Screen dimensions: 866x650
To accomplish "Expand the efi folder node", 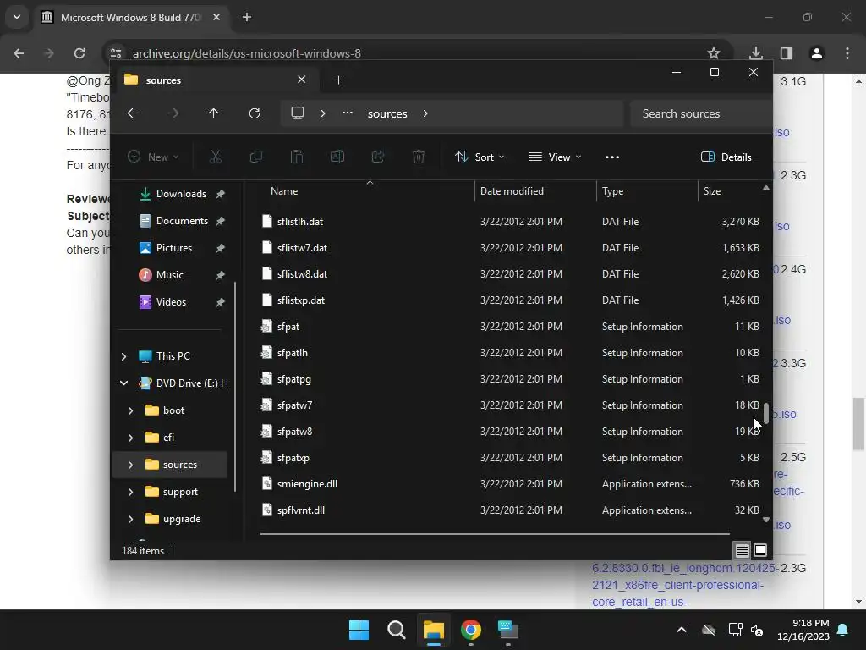I will pos(130,438).
